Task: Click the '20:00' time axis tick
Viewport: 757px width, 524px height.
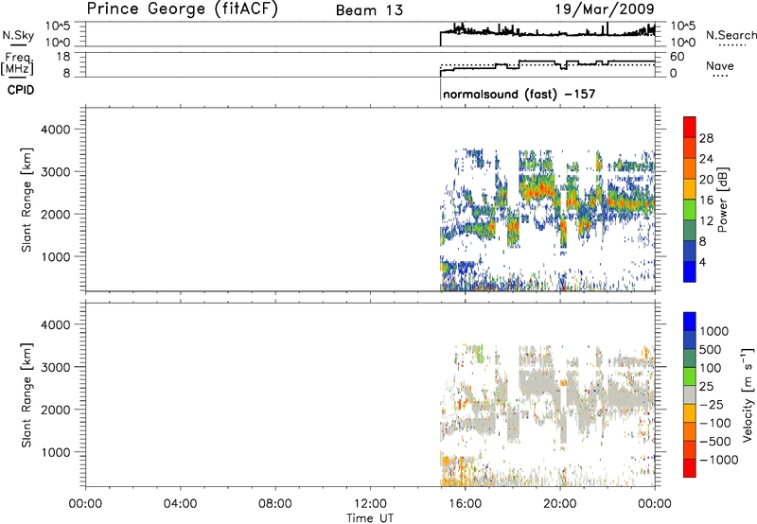Action: point(559,504)
